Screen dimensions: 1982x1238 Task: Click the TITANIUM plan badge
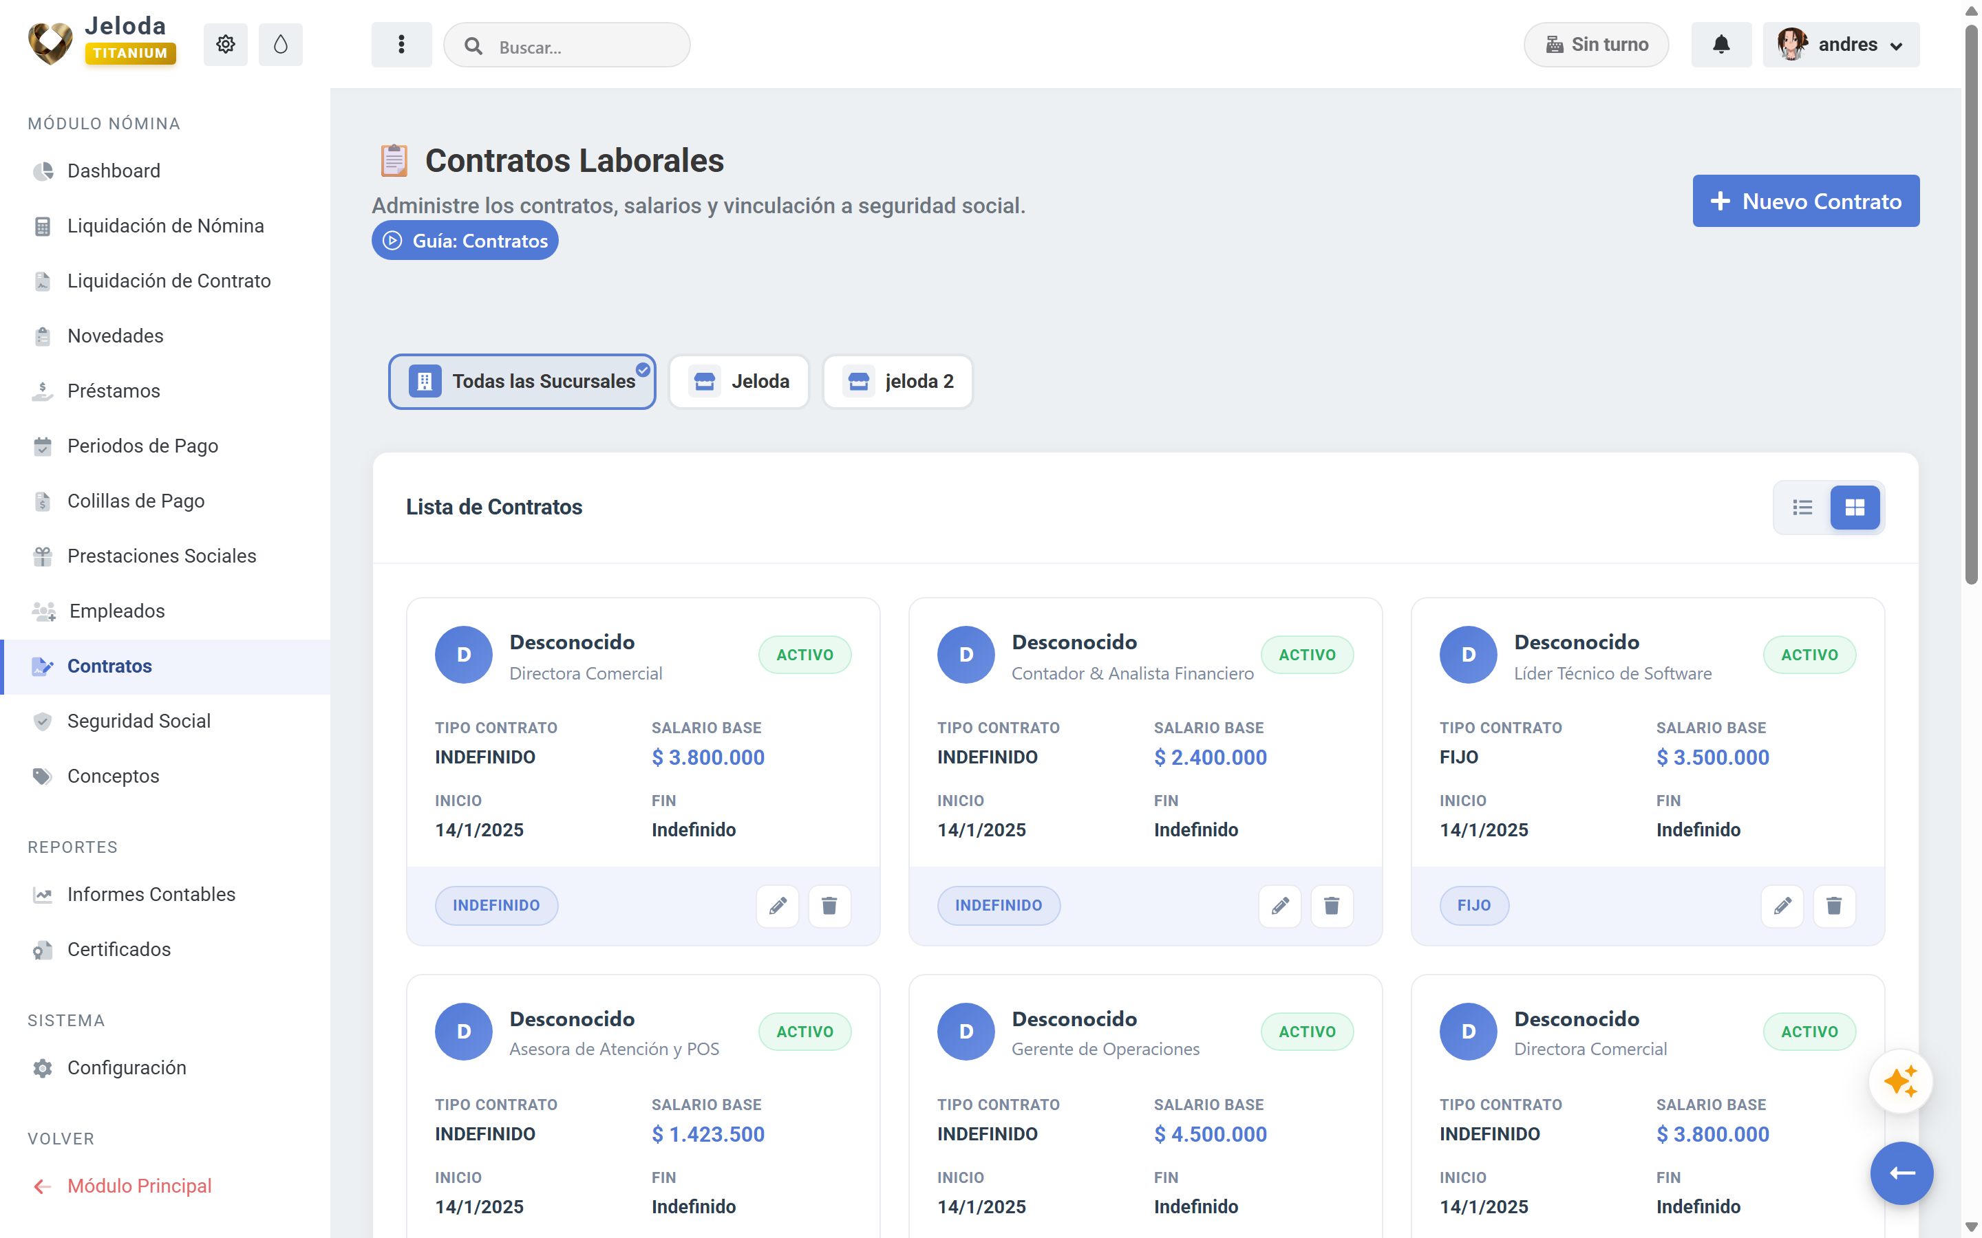(129, 53)
